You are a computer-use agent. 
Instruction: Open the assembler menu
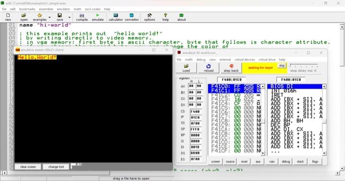click(x=46, y=9)
